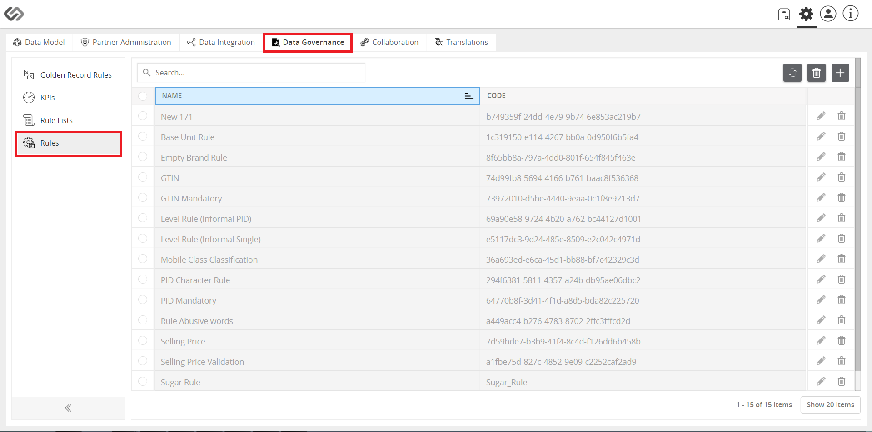Add a new rule with plus button
The width and height of the screenshot is (872, 432).
click(840, 73)
